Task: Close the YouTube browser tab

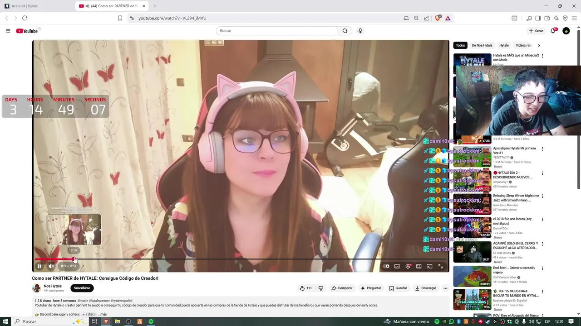Action: point(144,6)
